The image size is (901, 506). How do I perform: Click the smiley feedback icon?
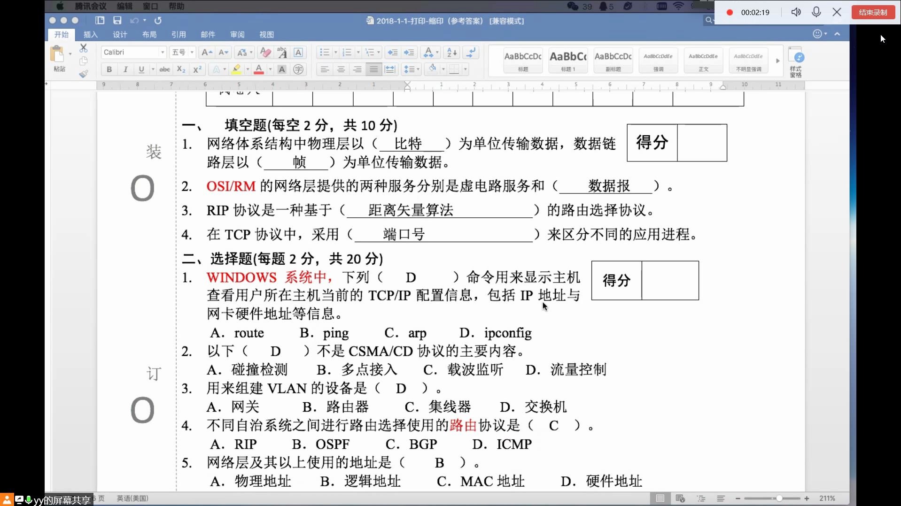click(x=817, y=34)
